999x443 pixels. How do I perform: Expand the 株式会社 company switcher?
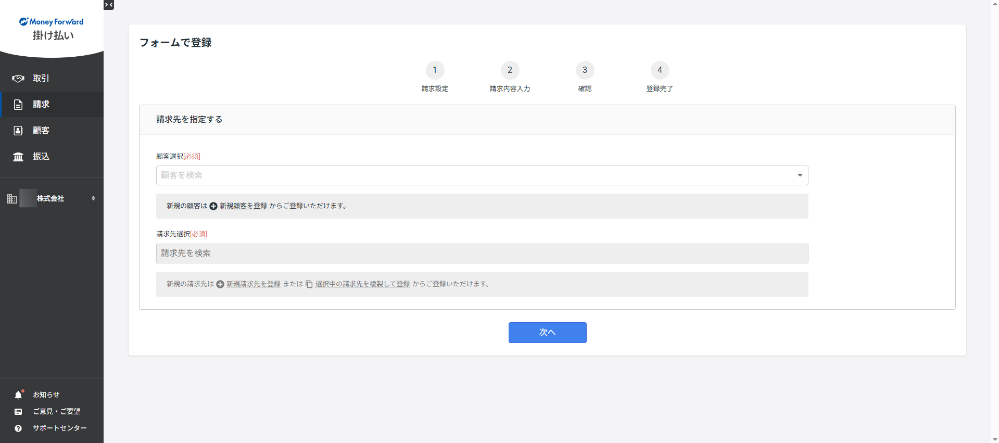[93, 198]
